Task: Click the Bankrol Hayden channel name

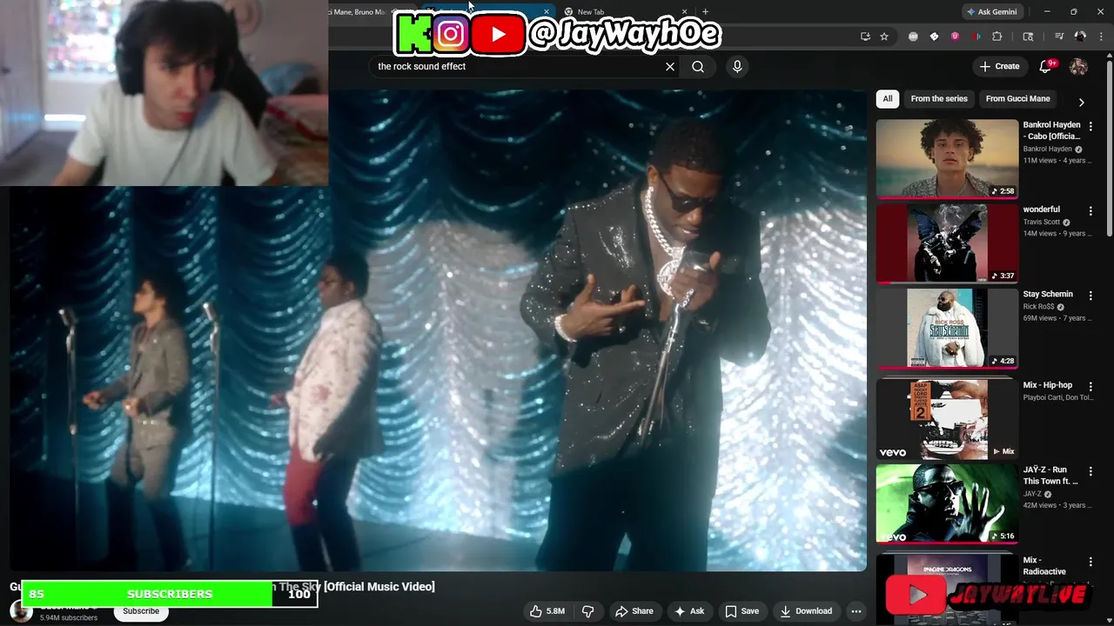Action: click(x=1048, y=149)
